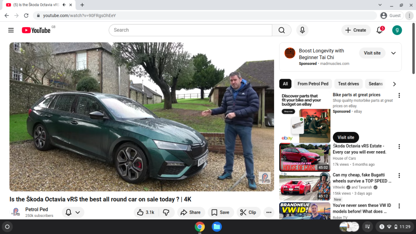The image size is (416, 234).
Task: Open the YouTube hamburger guide menu
Action: point(11,30)
